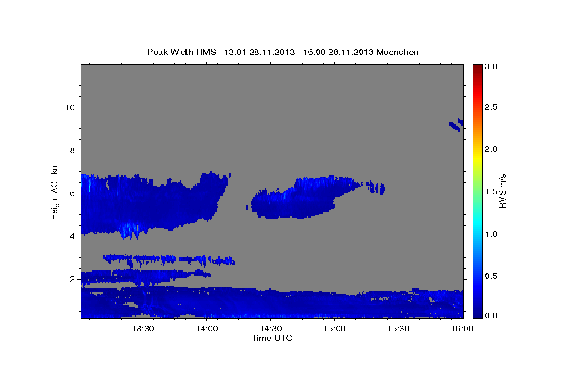This screenshot has height=382, width=573.
Task: Click the 'Time UTC' axis label
Action: tap(272, 338)
